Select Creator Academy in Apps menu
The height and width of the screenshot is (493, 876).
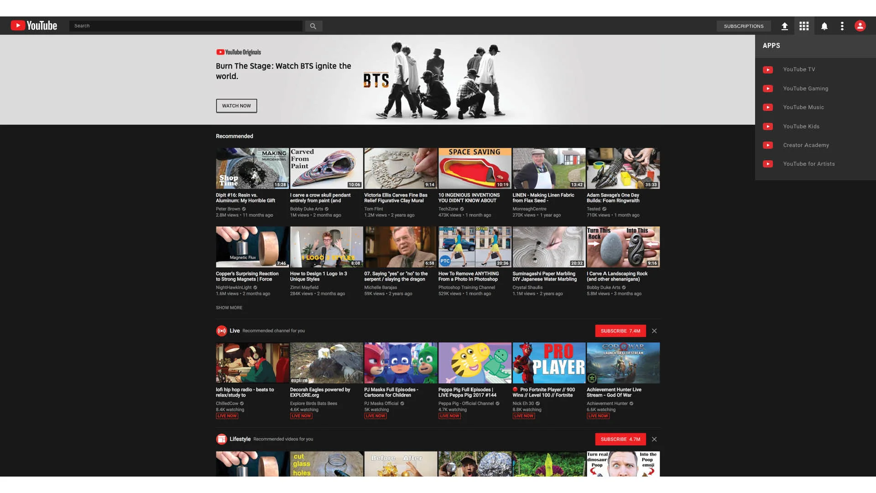(x=806, y=145)
